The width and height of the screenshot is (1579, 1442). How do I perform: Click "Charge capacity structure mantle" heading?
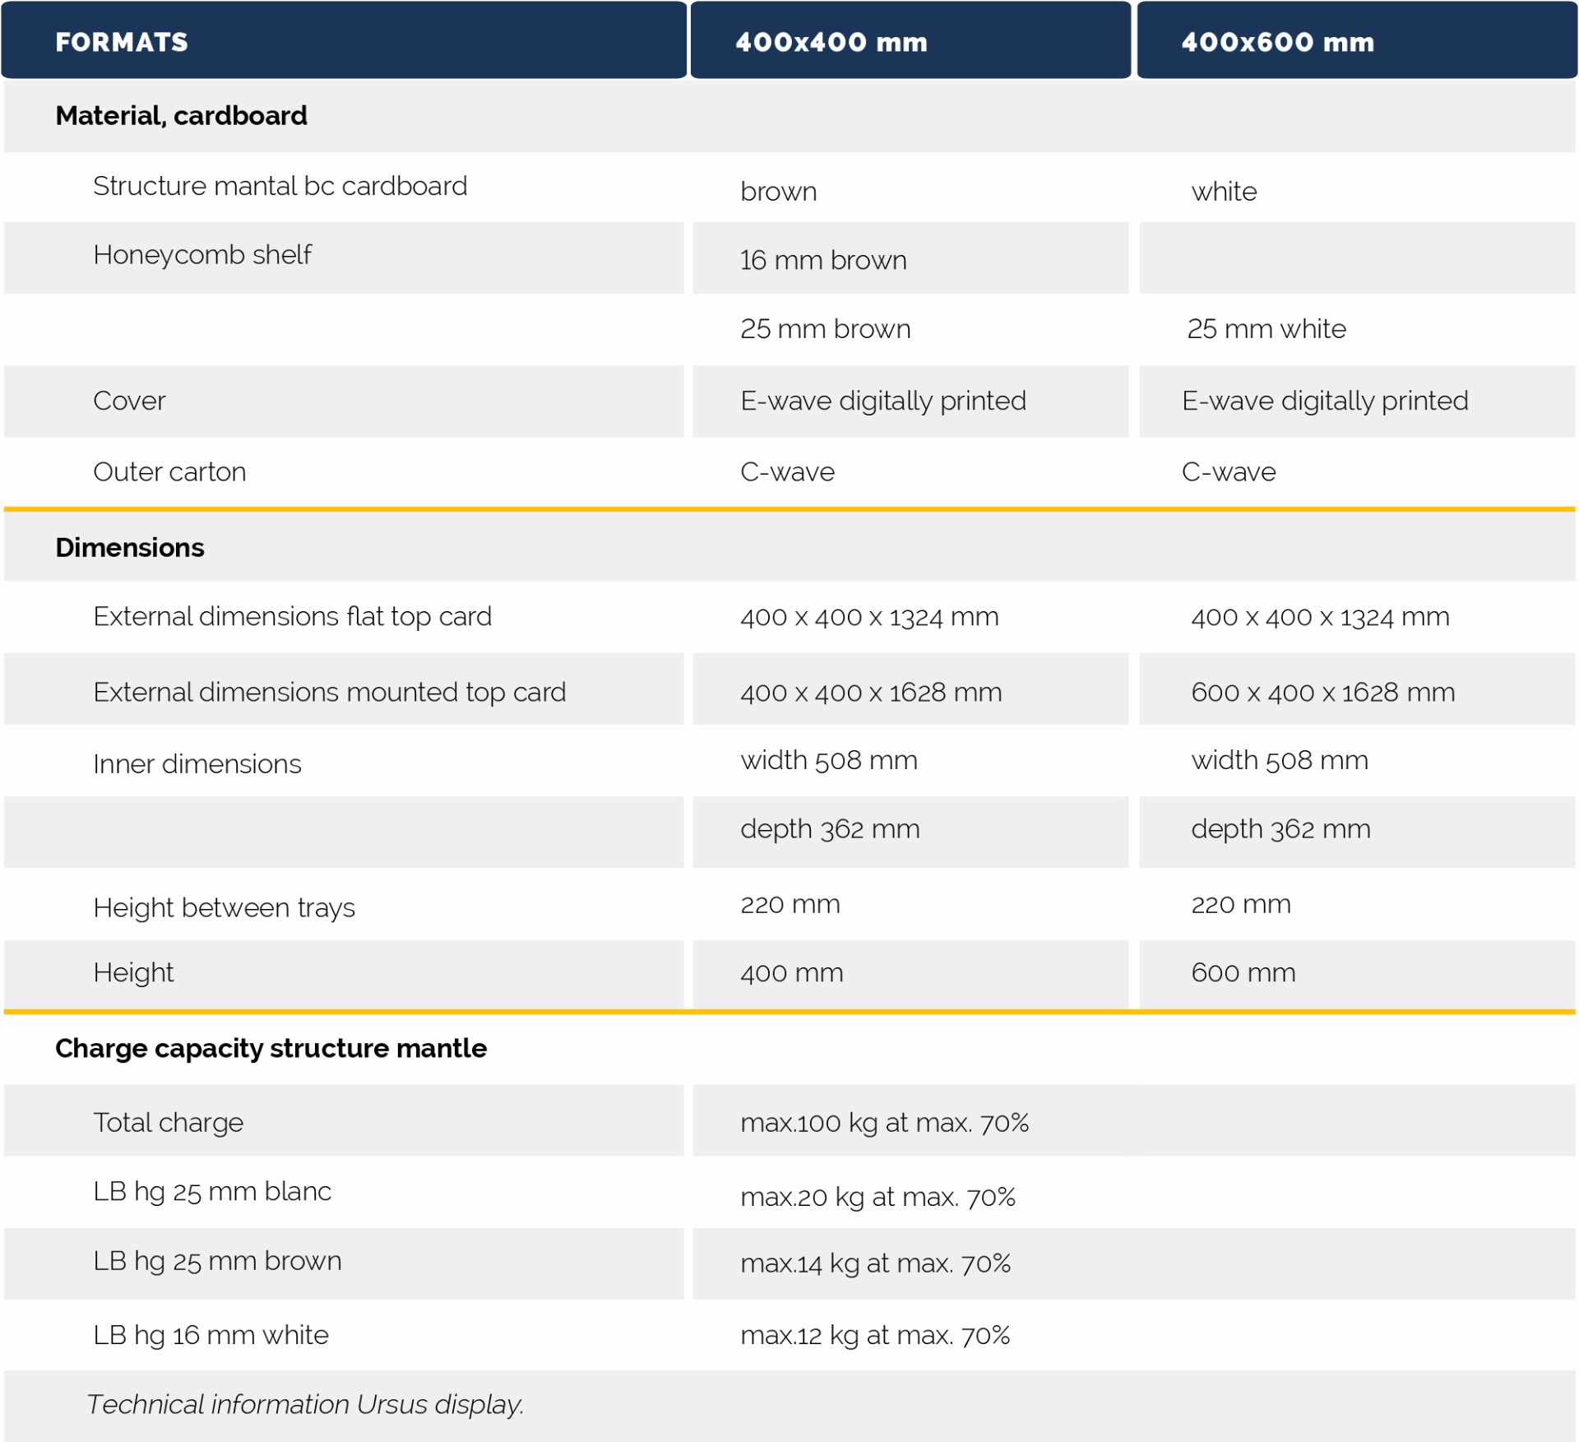[x=271, y=1049]
